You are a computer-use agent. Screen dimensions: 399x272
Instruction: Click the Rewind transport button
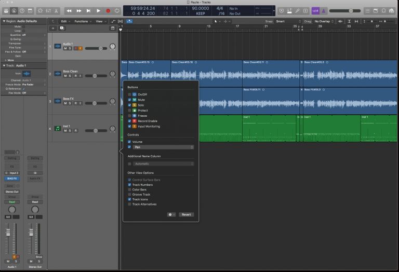[x=69, y=11]
